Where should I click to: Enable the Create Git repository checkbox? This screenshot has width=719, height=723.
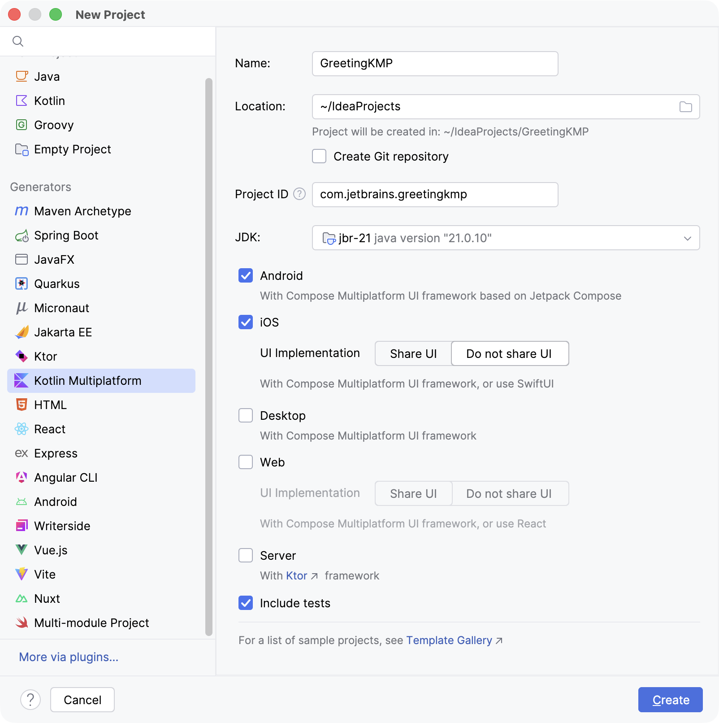click(319, 156)
